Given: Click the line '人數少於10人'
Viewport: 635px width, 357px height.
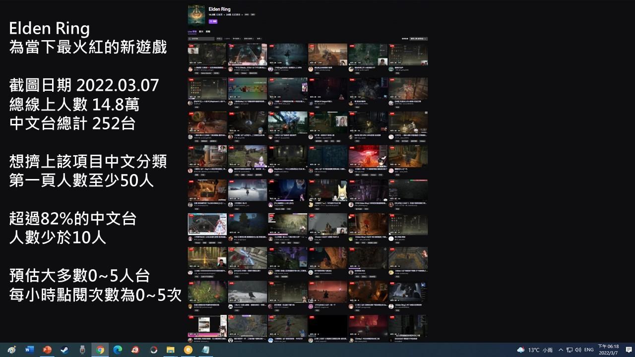Looking at the screenshot, I should pyautogui.click(x=58, y=237).
